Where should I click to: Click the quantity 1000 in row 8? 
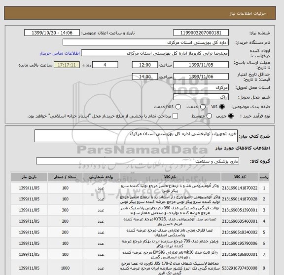tap(65, 268)
